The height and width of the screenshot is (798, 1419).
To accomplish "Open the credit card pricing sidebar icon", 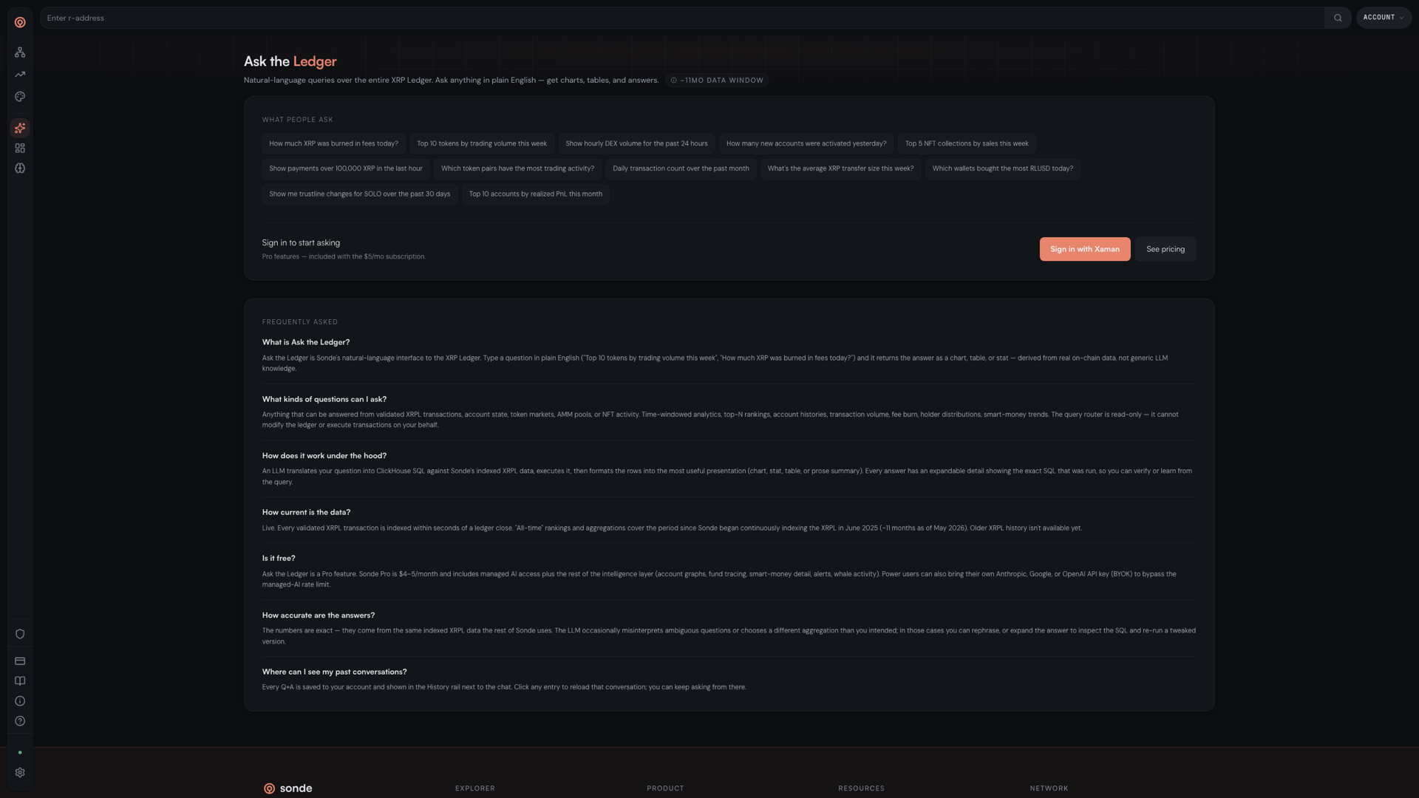I will coord(20,661).
